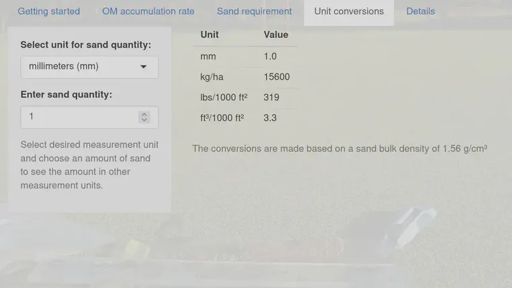Click the "Enter sand quantity" label
This screenshot has width=512, height=288.
(x=66, y=95)
